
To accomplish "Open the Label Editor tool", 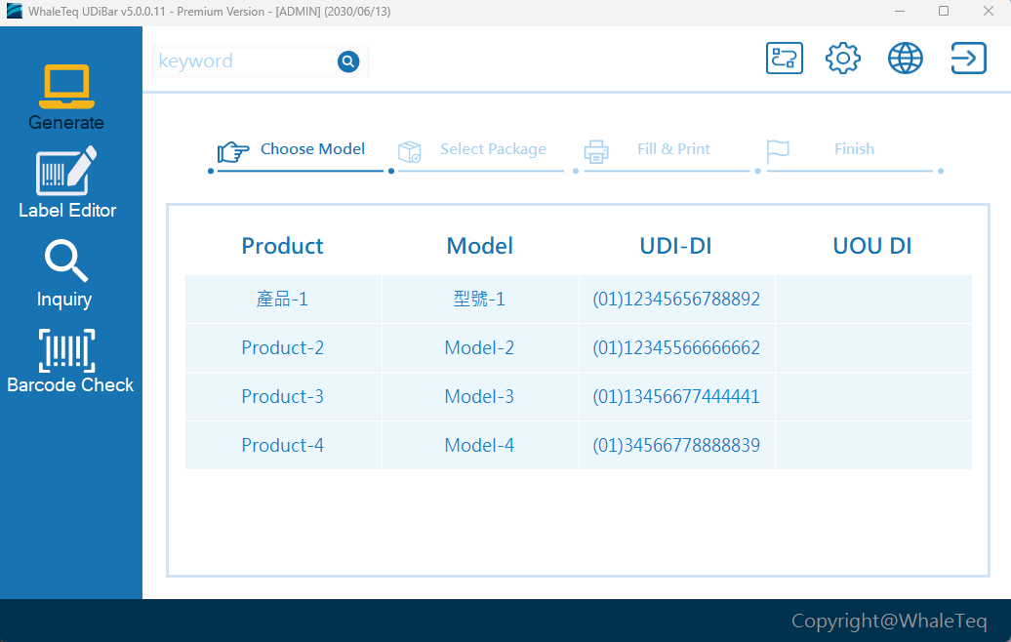I will (67, 182).
